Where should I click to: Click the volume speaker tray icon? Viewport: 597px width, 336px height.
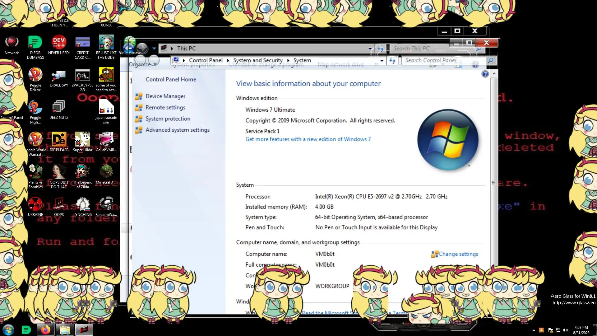(x=566, y=330)
